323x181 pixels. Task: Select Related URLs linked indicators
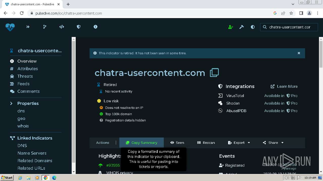click(31, 168)
